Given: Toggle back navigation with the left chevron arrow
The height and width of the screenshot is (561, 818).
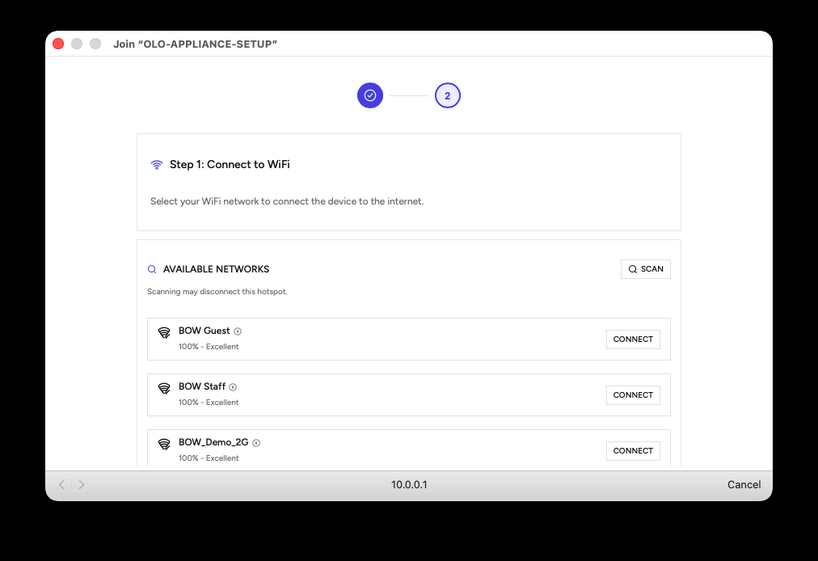Looking at the screenshot, I should (61, 484).
